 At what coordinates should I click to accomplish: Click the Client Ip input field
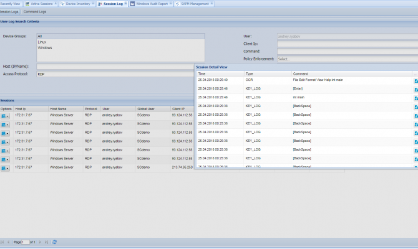pyautogui.click(x=348, y=44)
